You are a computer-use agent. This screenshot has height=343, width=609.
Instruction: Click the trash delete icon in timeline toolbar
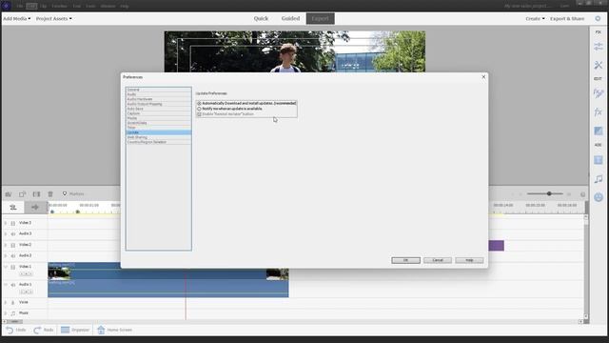50,194
